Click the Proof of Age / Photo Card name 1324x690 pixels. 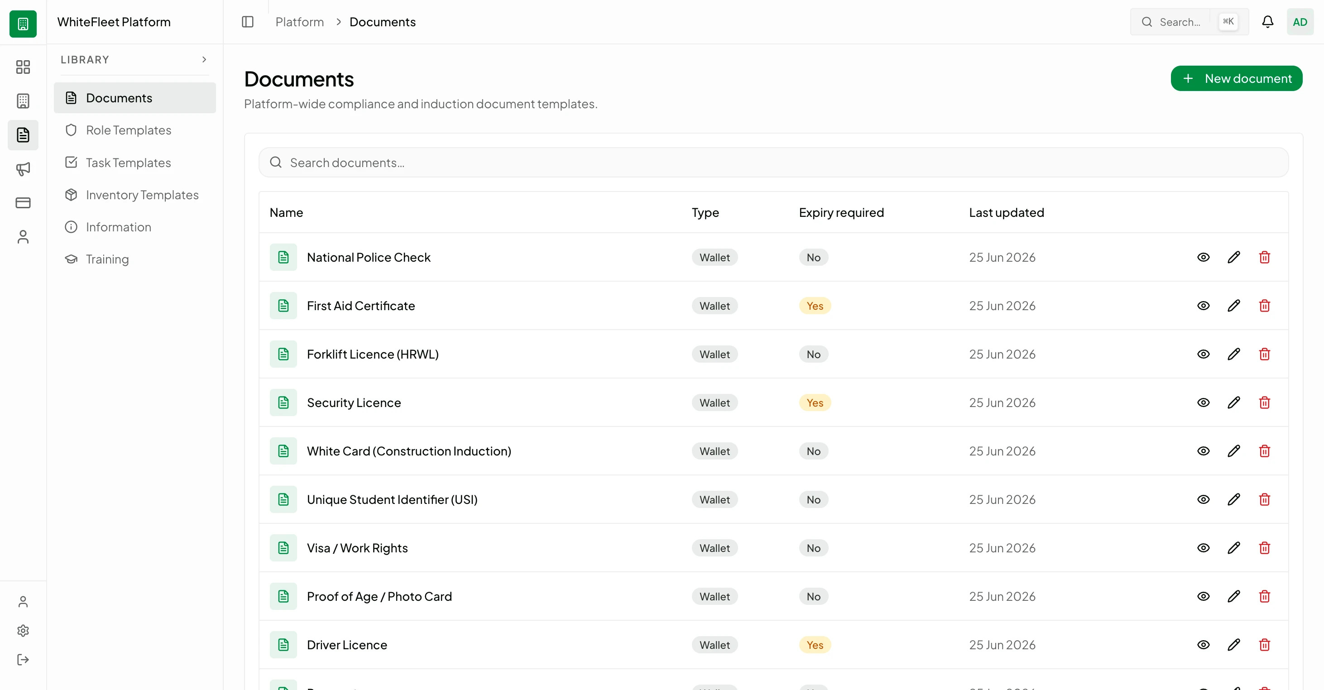pos(379,596)
